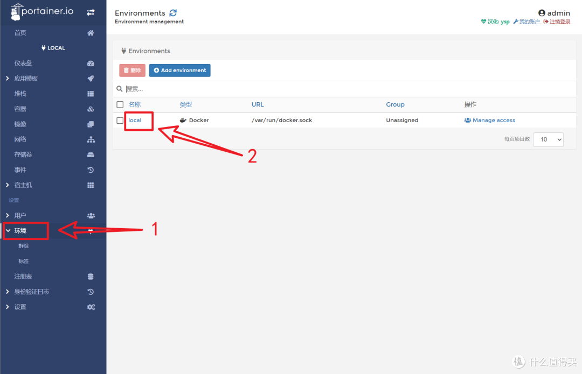The image size is (582, 374).
Task: Check the checkbox for the local environment
Action: [x=120, y=121]
